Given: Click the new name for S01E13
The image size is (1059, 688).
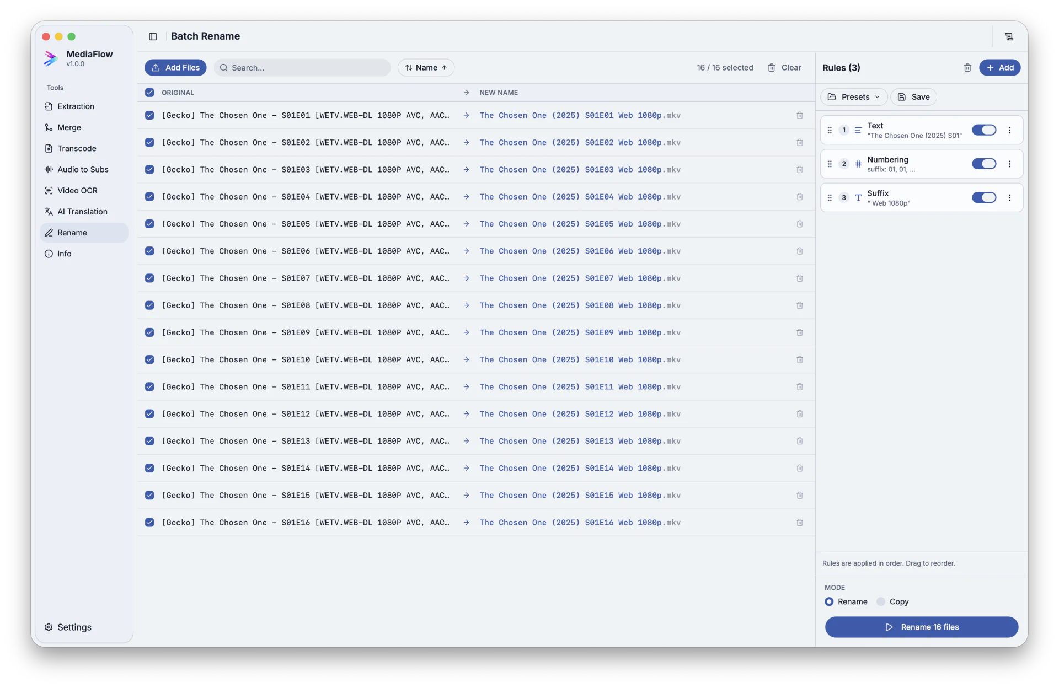Looking at the screenshot, I should (580, 442).
